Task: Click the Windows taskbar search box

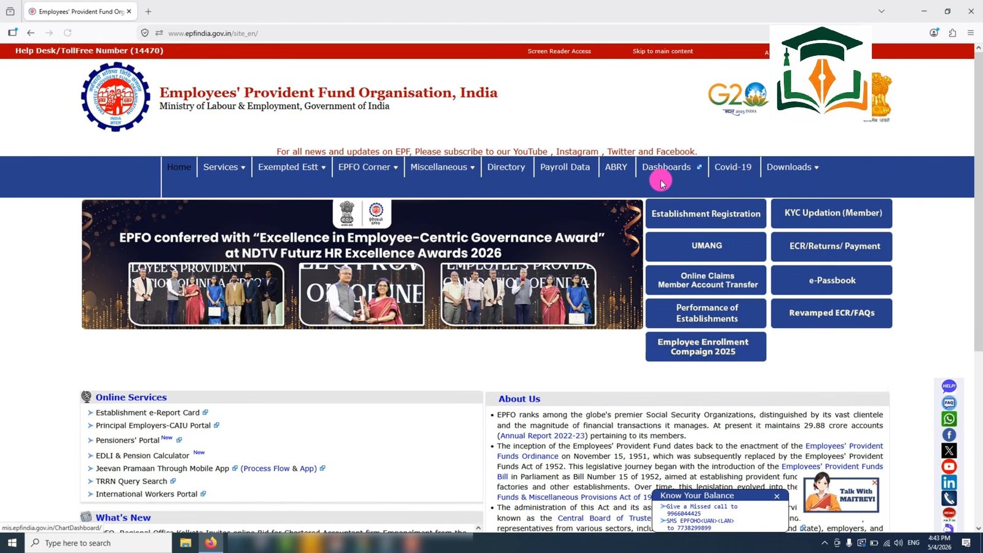Action: pyautogui.click(x=98, y=543)
